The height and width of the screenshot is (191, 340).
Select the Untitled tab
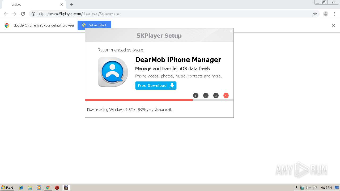(34, 5)
